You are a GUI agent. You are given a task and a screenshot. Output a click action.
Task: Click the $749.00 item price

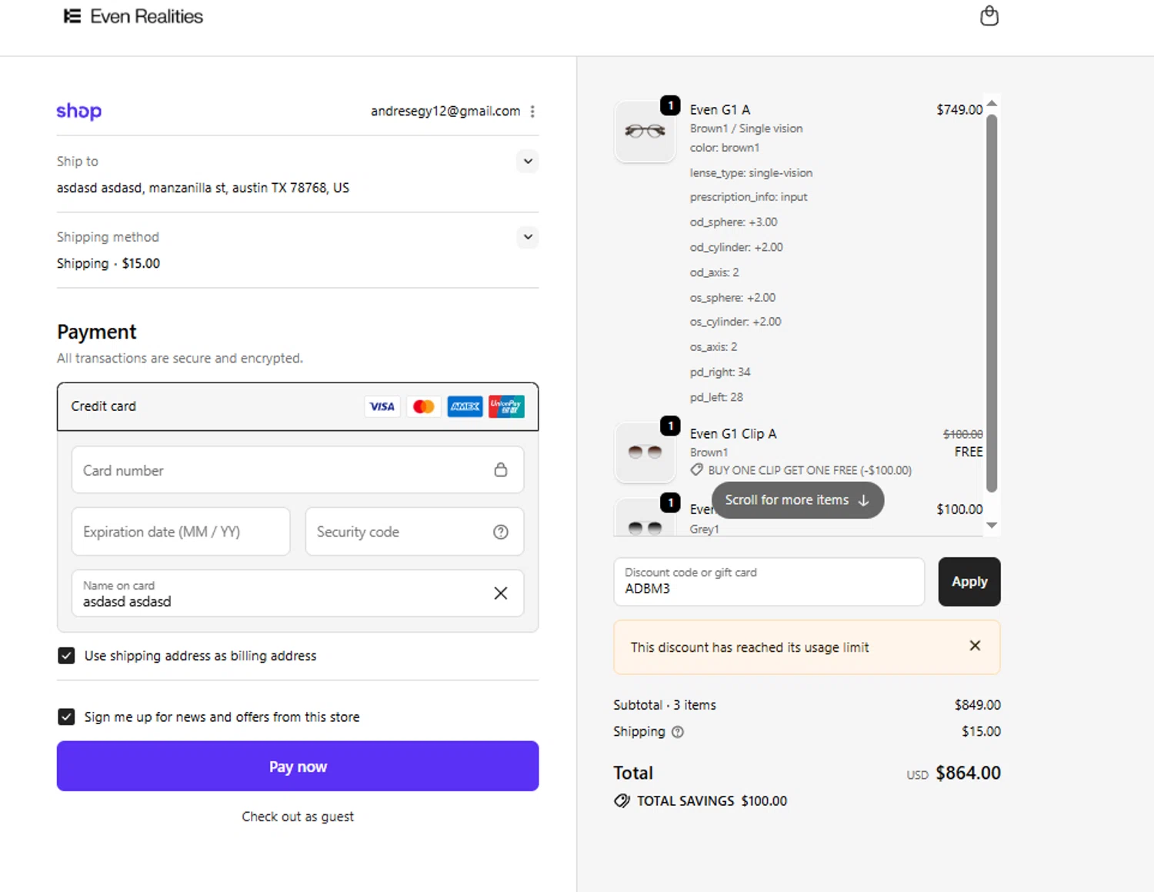pyautogui.click(x=959, y=110)
